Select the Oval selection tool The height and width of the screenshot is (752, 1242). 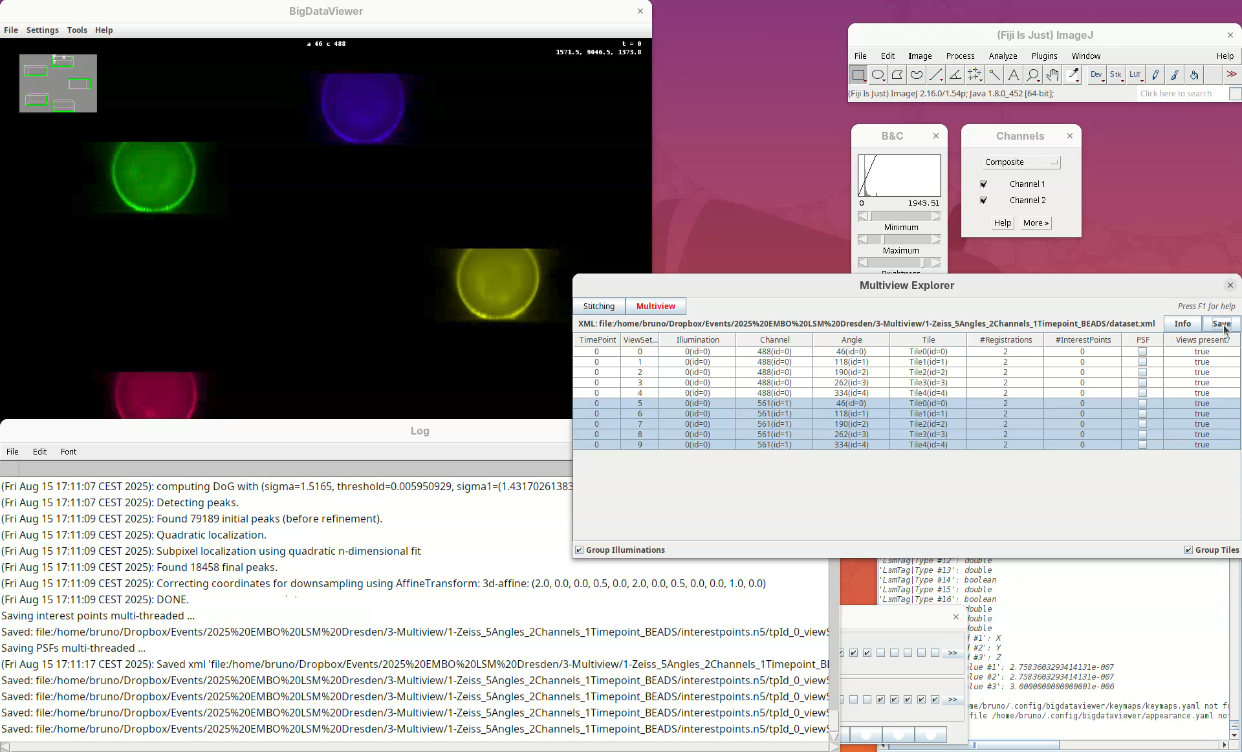(x=878, y=75)
